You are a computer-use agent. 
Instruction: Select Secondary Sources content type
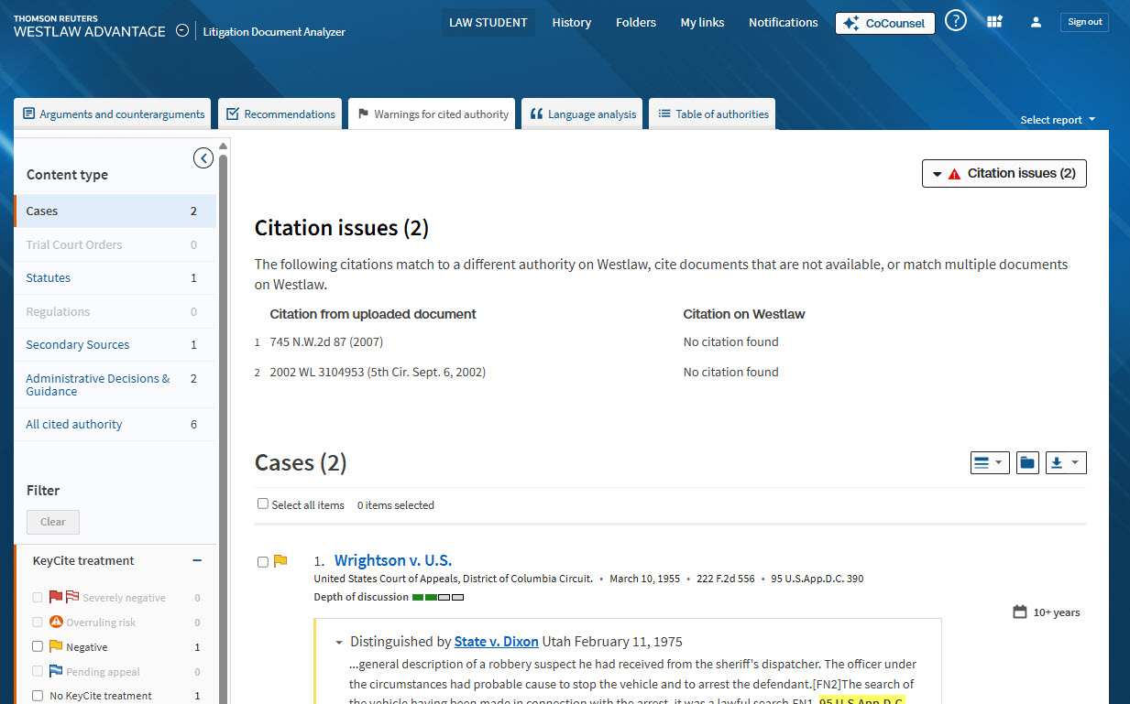coord(78,345)
